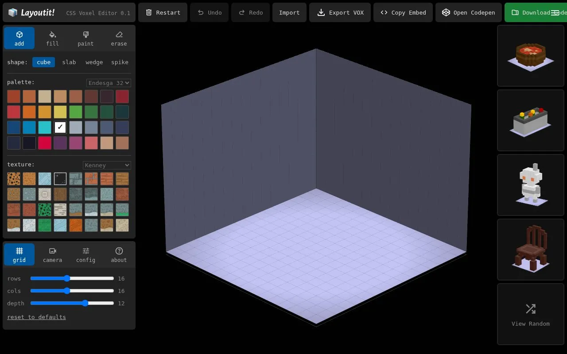Click the Undo arrow button
This screenshot has width=567, height=354.
(209, 12)
